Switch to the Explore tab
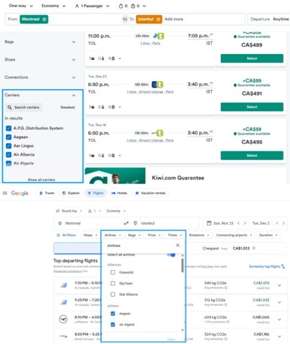The image size is (290, 344). pyautogui.click(x=71, y=193)
